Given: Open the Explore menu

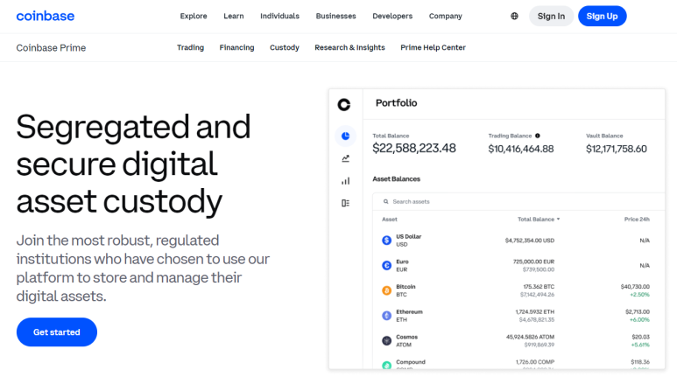Looking at the screenshot, I should (x=194, y=16).
